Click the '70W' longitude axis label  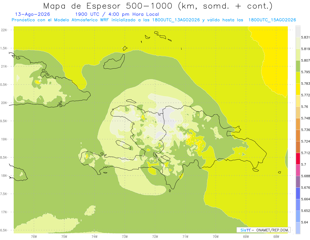216,237
